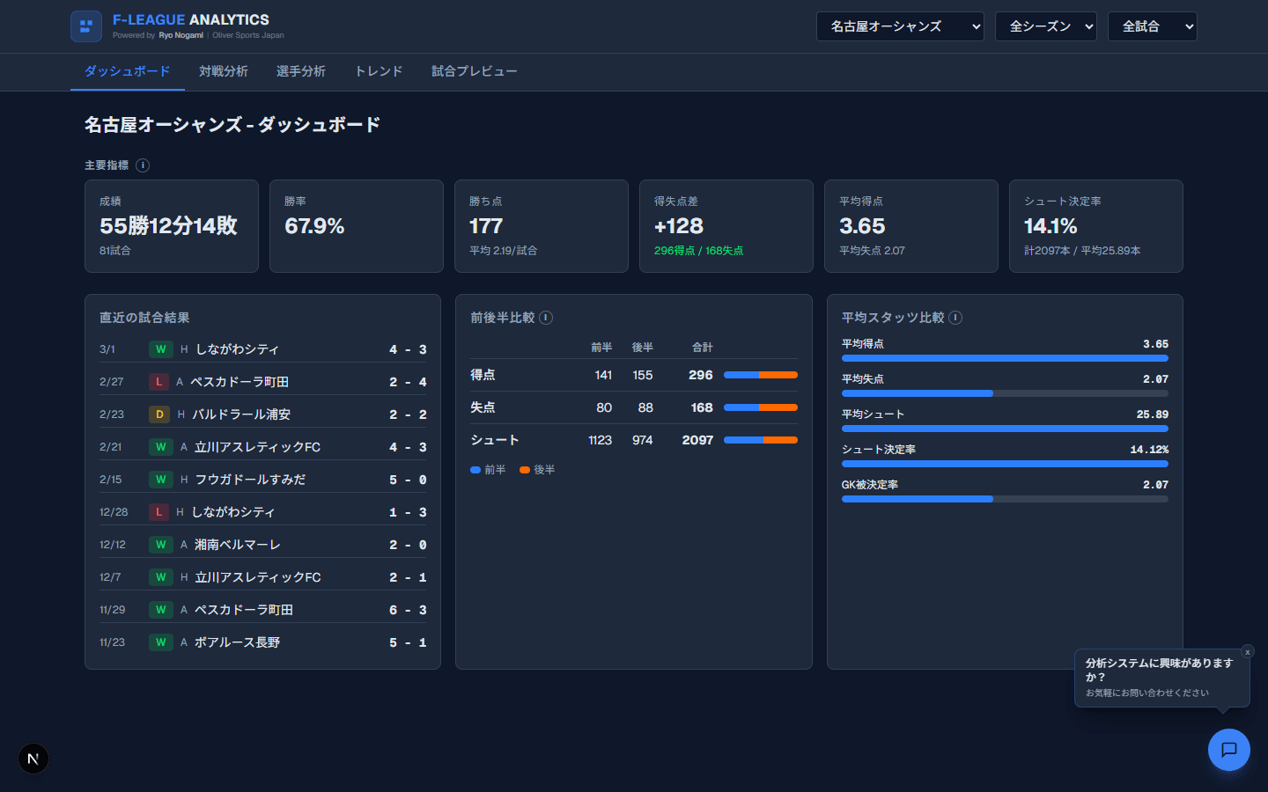
Task: Click the Next.js N badge icon
Action: pos(33,759)
